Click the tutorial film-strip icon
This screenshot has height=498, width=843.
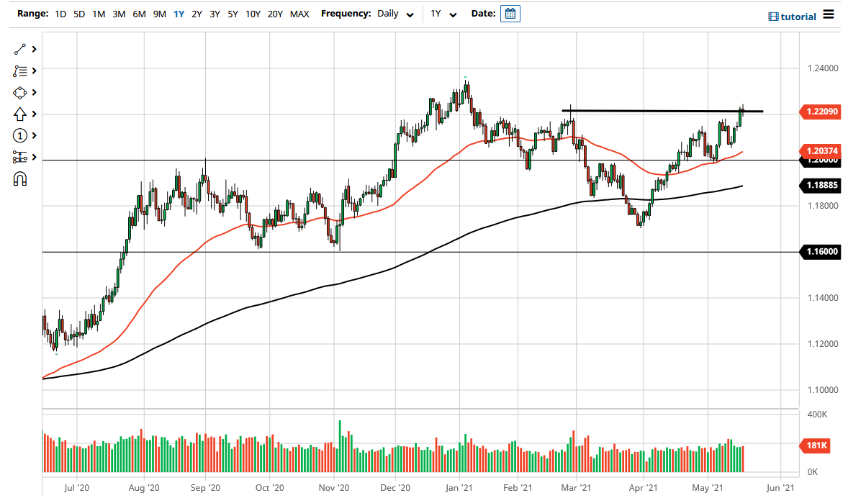[x=773, y=17]
